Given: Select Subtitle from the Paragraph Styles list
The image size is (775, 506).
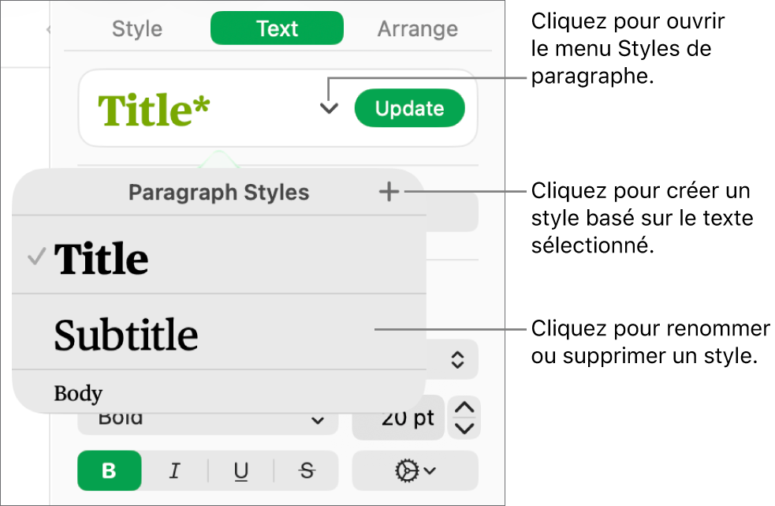Looking at the screenshot, I should pos(126,334).
